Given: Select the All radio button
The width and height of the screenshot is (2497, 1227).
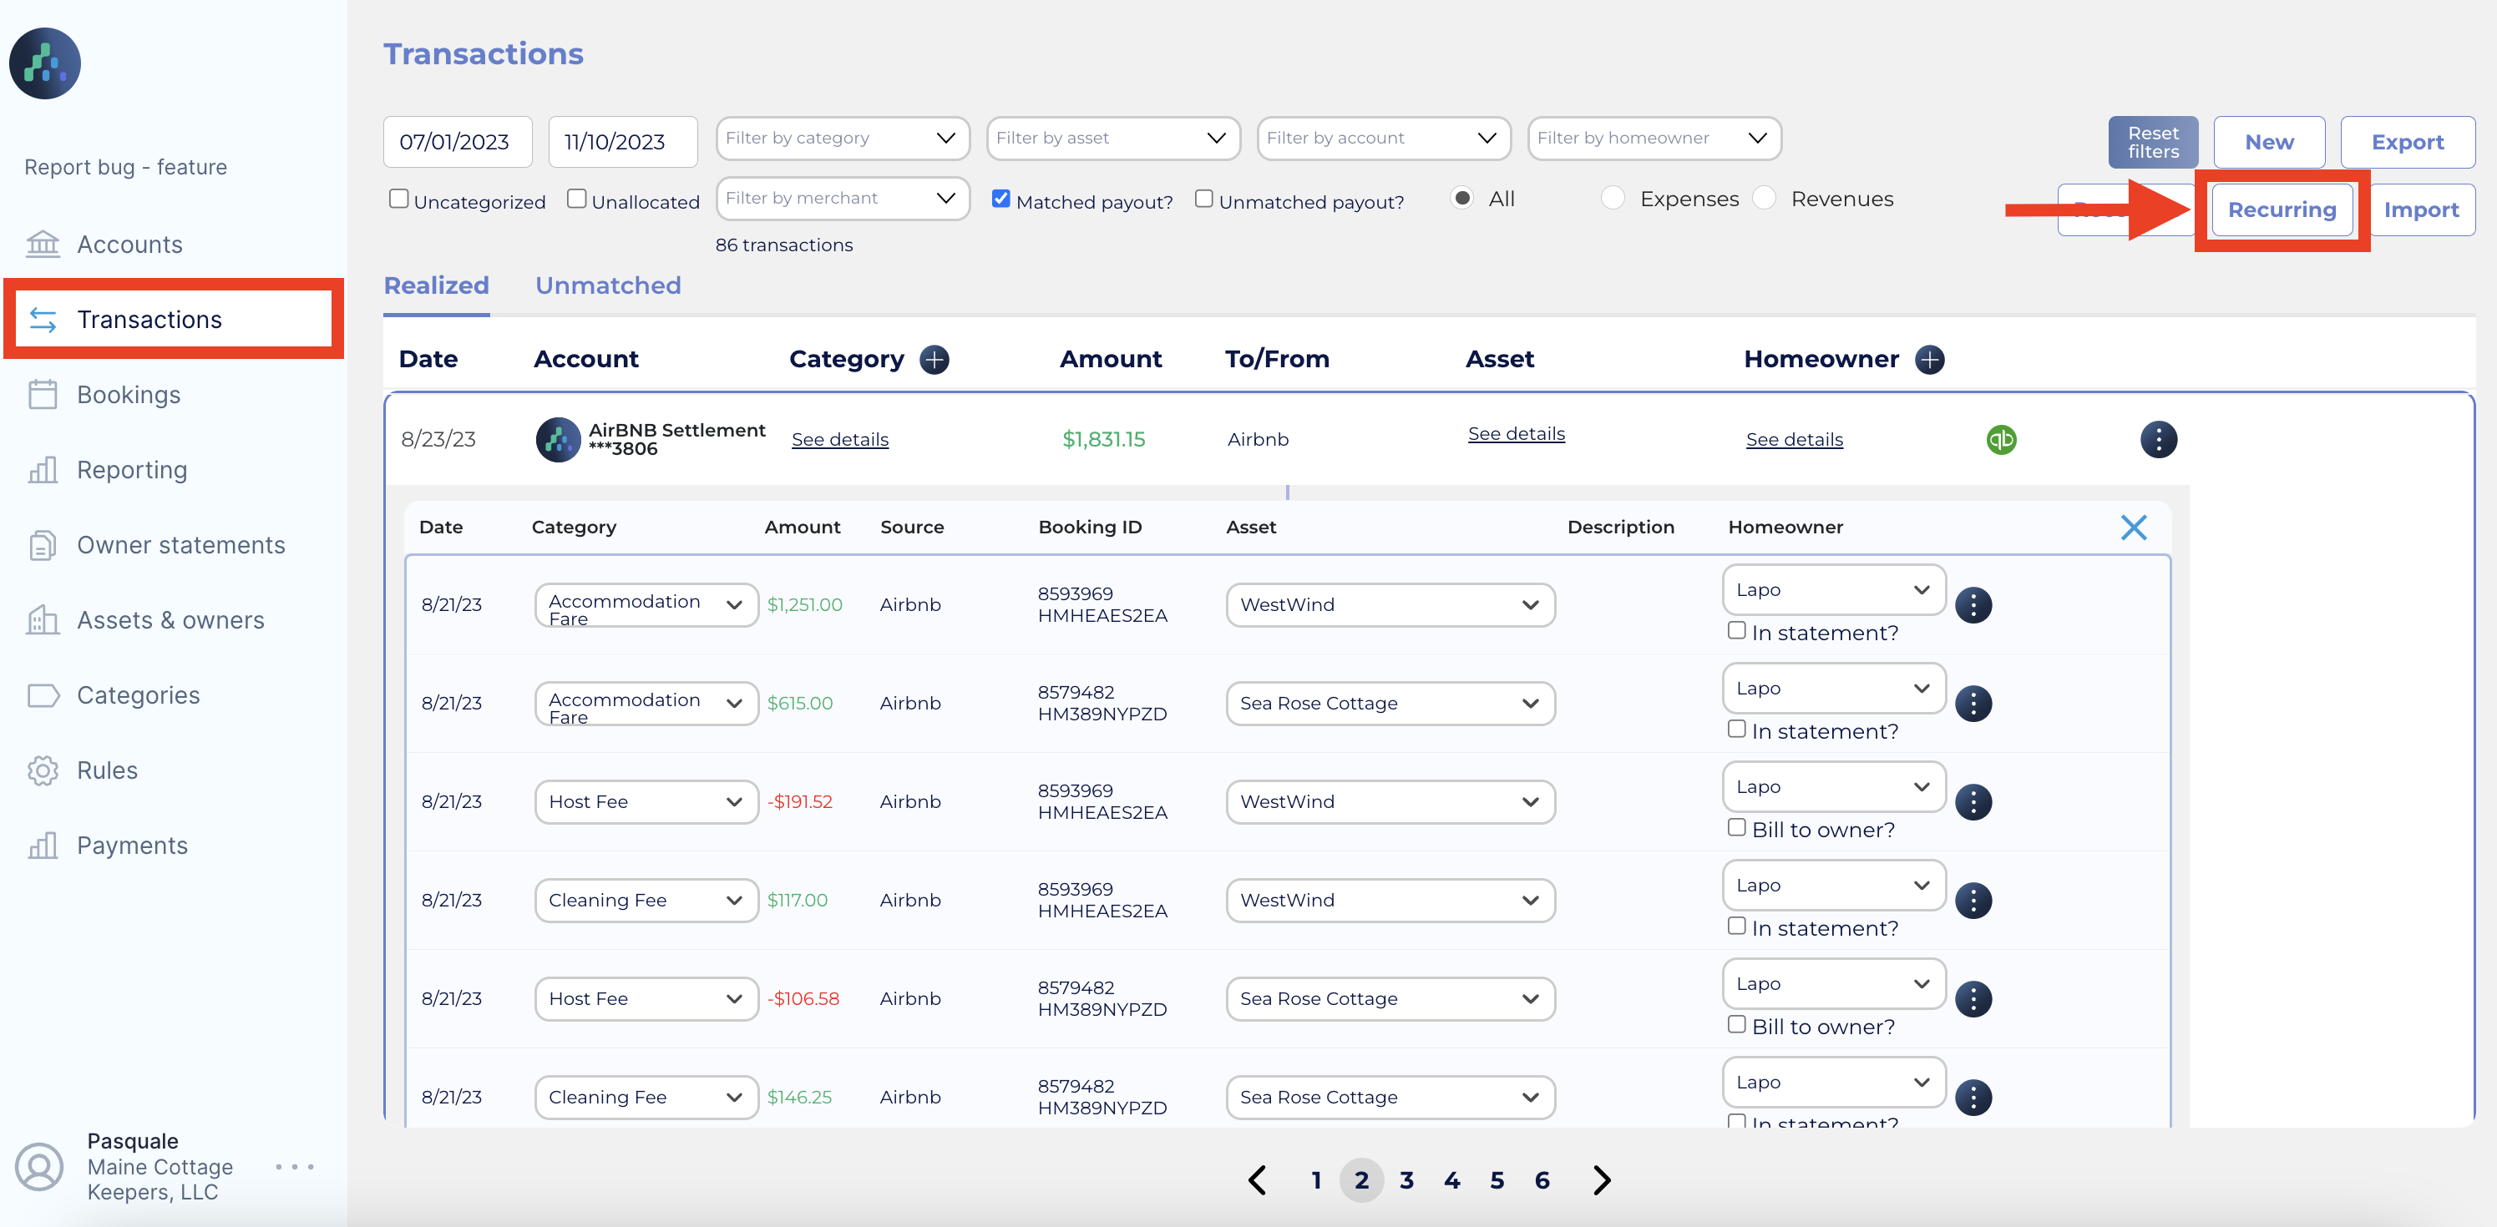Looking at the screenshot, I should tap(1463, 199).
